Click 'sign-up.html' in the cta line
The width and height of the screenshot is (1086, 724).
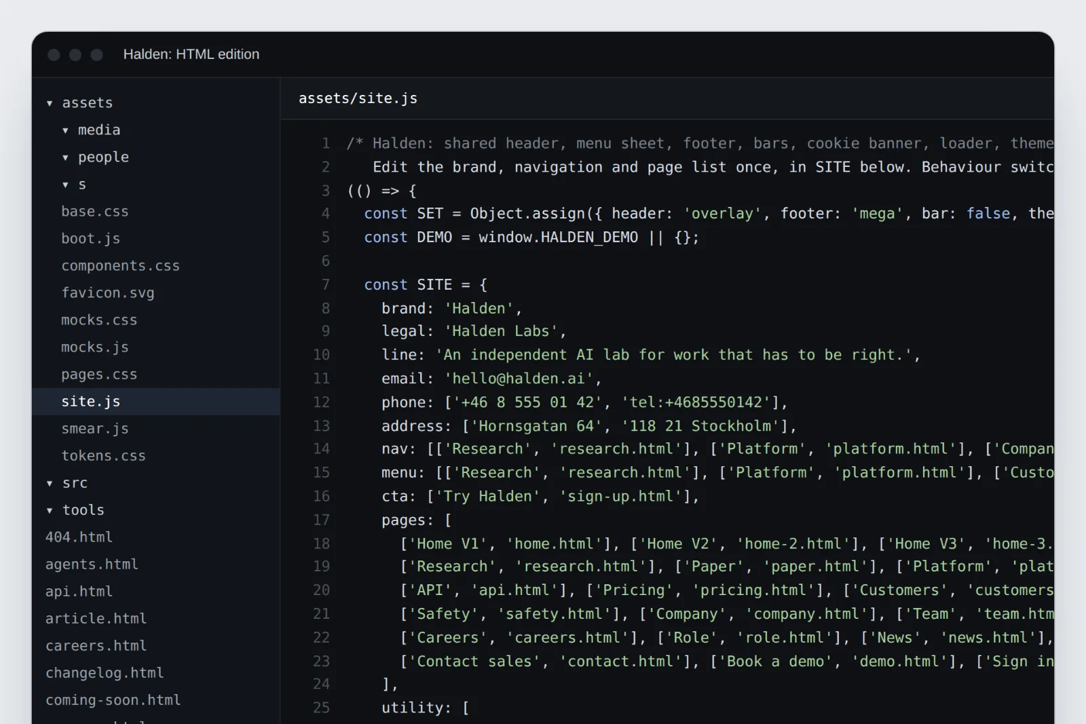pos(620,497)
